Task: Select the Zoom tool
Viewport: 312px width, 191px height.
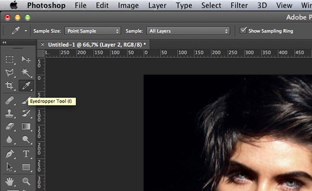Action: [26, 181]
